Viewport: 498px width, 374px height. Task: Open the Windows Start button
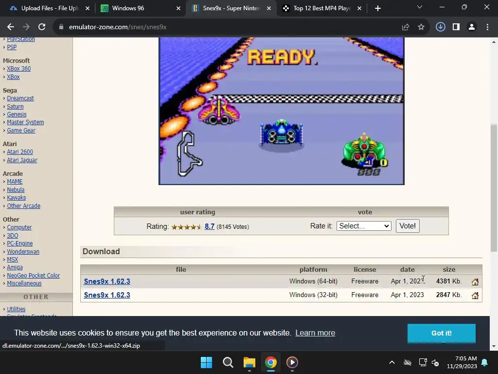(206, 362)
